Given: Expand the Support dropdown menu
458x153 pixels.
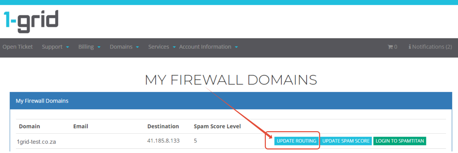Looking at the screenshot, I should 55,47.
